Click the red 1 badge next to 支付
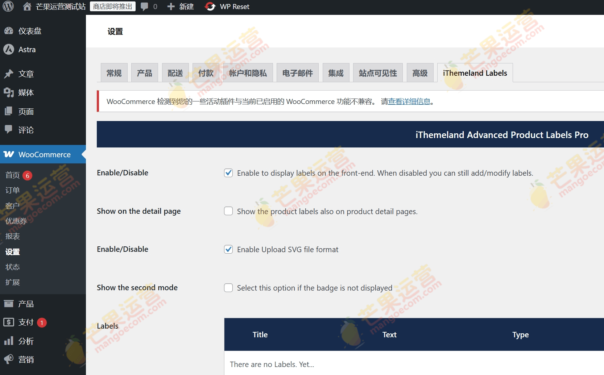The height and width of the screenshot is (375, 604). 42,322
